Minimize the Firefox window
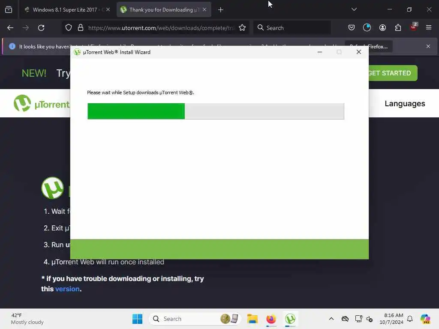The image size is (439, 329). pos(389,9)
